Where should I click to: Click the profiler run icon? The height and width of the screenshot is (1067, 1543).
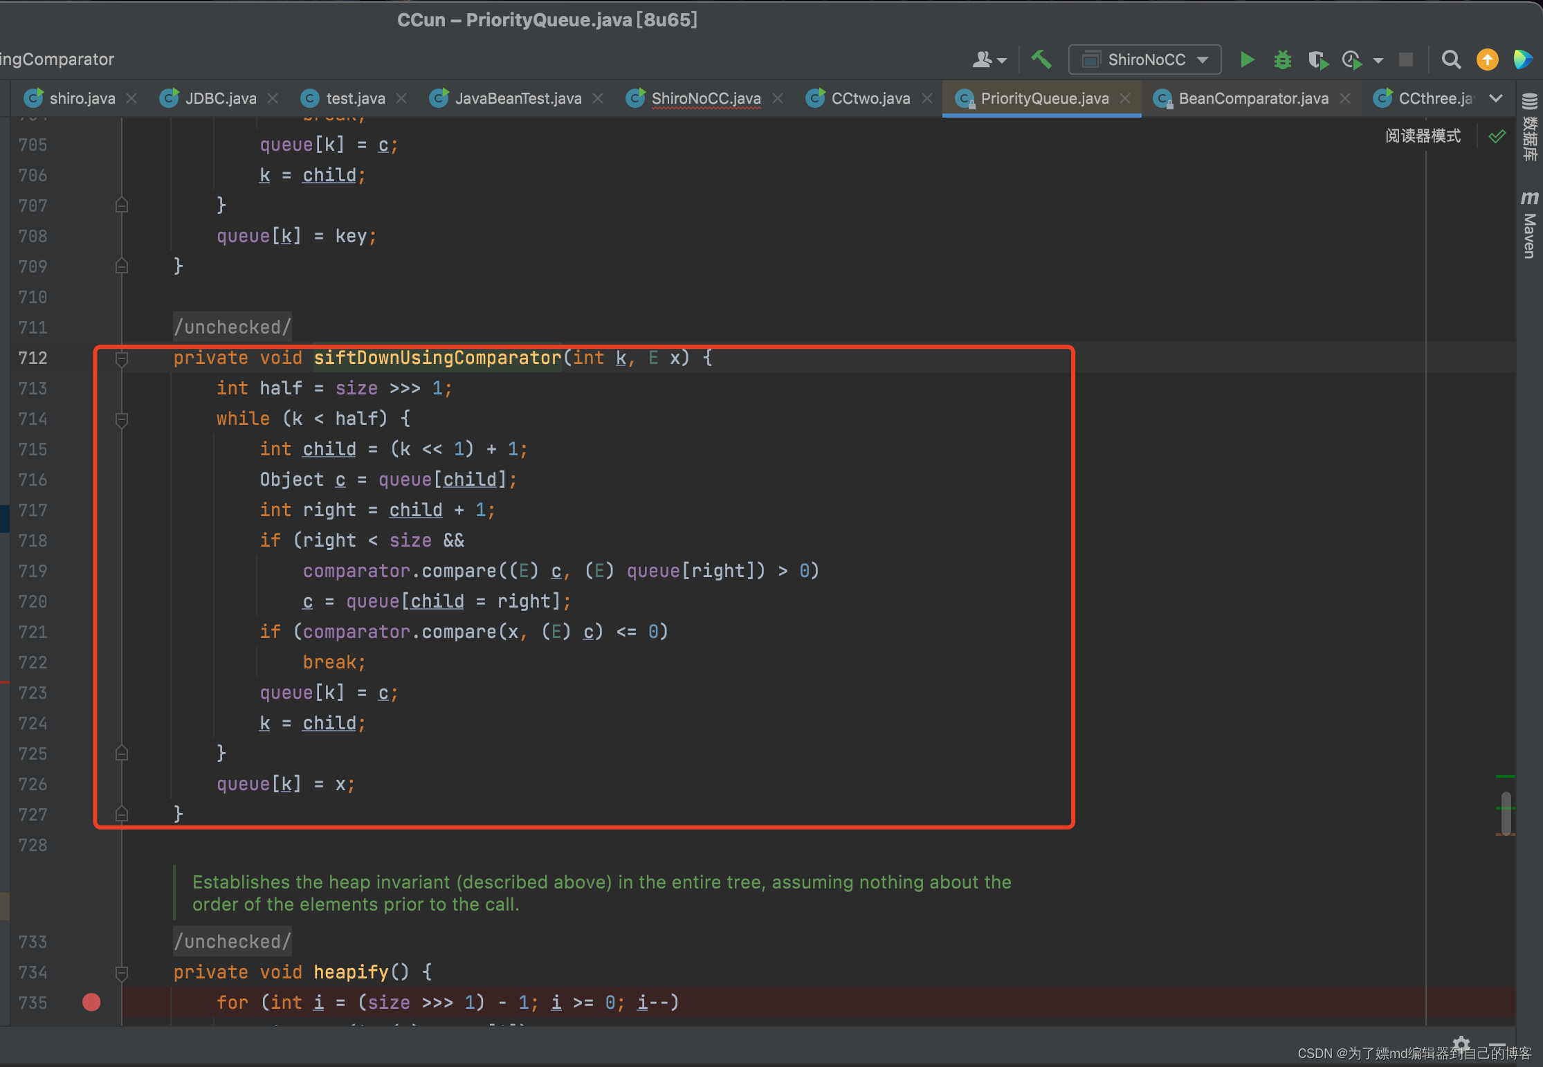(x=1352, y=60)
